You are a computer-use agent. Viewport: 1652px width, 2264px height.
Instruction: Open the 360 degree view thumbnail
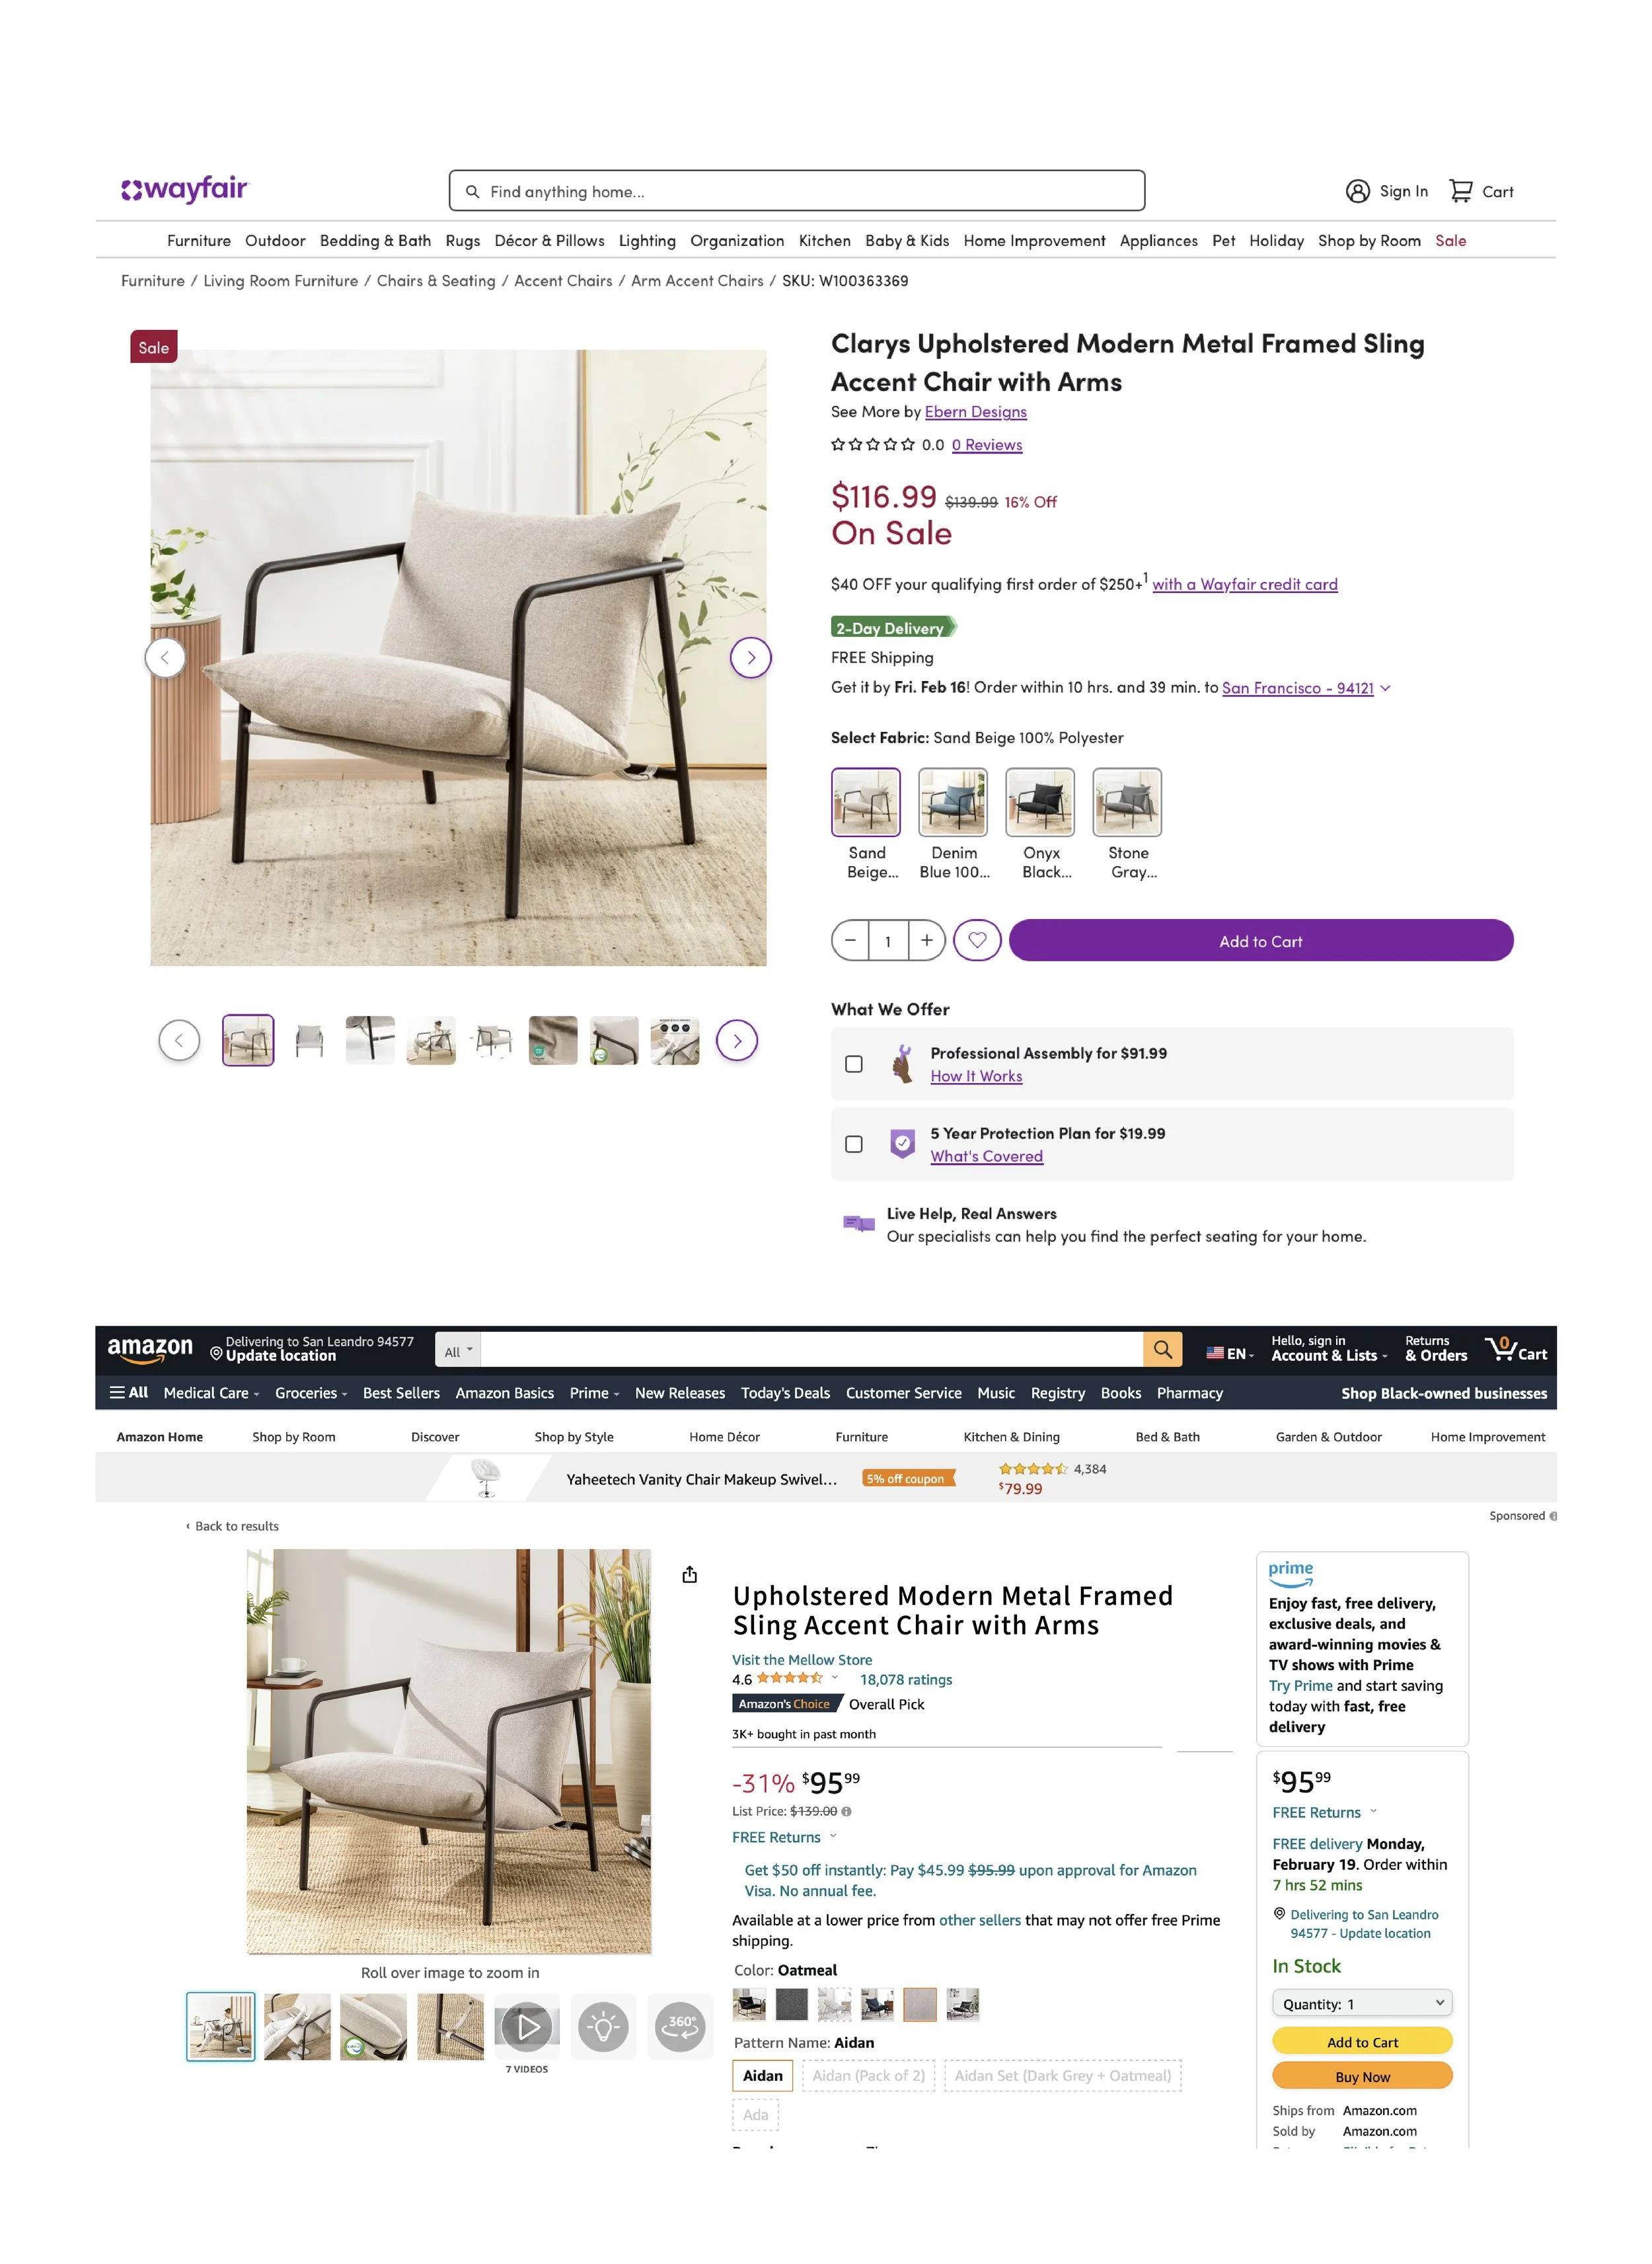tap(680, 2026)
